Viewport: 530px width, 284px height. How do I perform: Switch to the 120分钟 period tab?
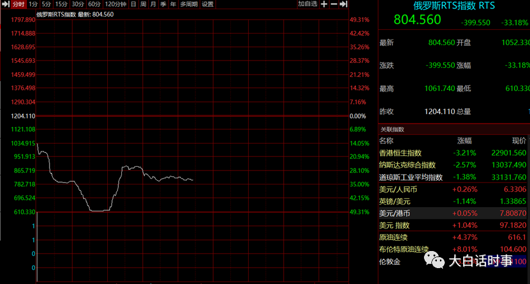point(116,4)
